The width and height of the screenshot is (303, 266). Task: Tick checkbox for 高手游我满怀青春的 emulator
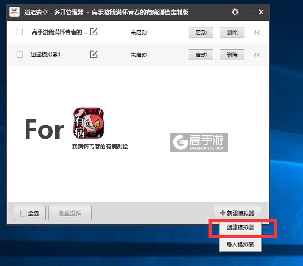(x=20, y=32)
